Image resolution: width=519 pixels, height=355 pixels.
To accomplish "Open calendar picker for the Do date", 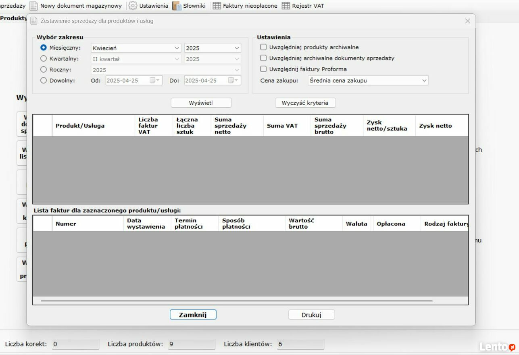I will pyautogui.click(x=233, y=80).
